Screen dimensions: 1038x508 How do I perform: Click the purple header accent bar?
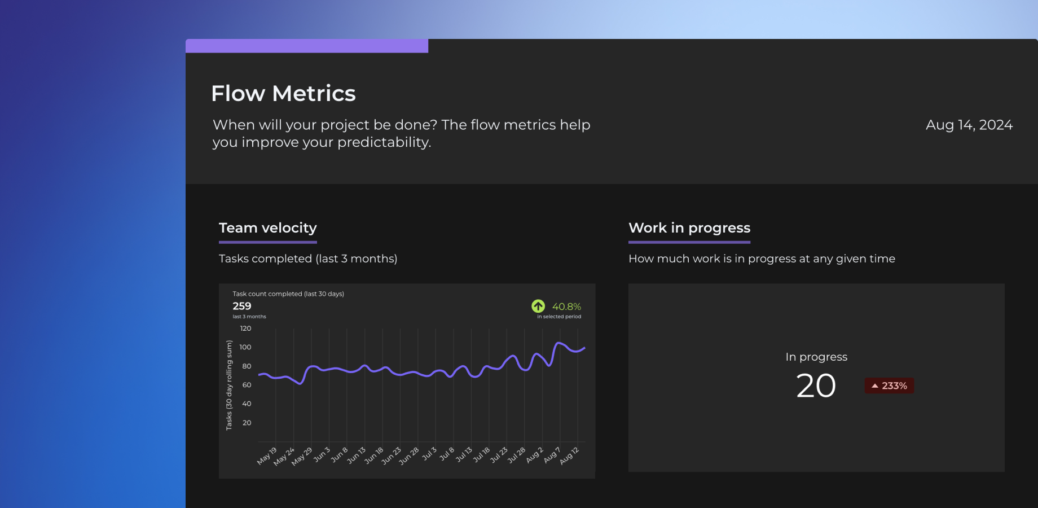307,46
